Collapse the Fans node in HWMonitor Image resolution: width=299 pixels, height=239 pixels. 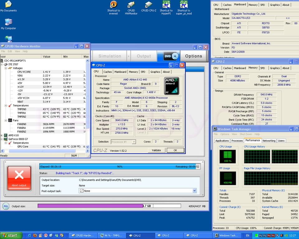(6, 120)
